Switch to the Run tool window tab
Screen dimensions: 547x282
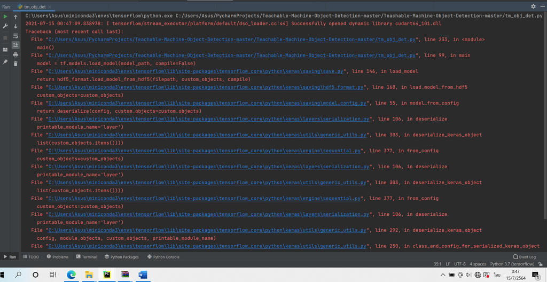click(x=10, y=257)
